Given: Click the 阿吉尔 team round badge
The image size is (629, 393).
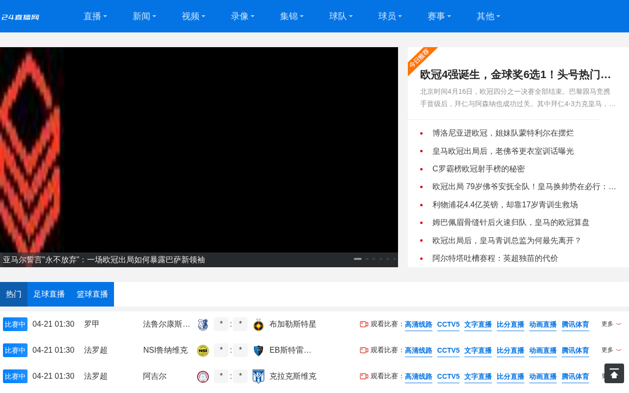Looking at the screenshot, I should click(203, 377).
